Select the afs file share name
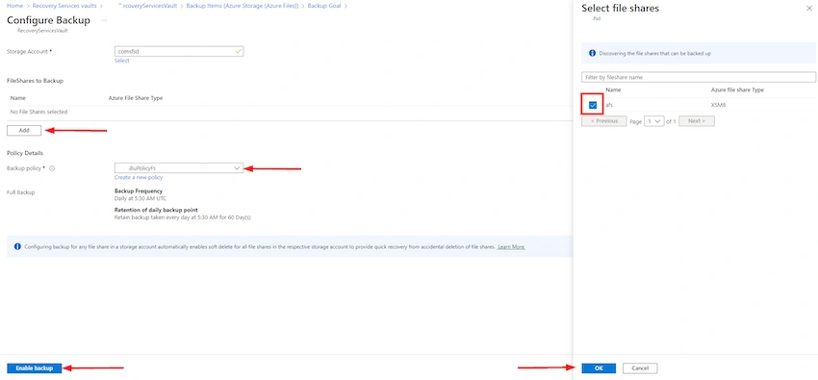 pyautogui.click(x=609, y=105)
